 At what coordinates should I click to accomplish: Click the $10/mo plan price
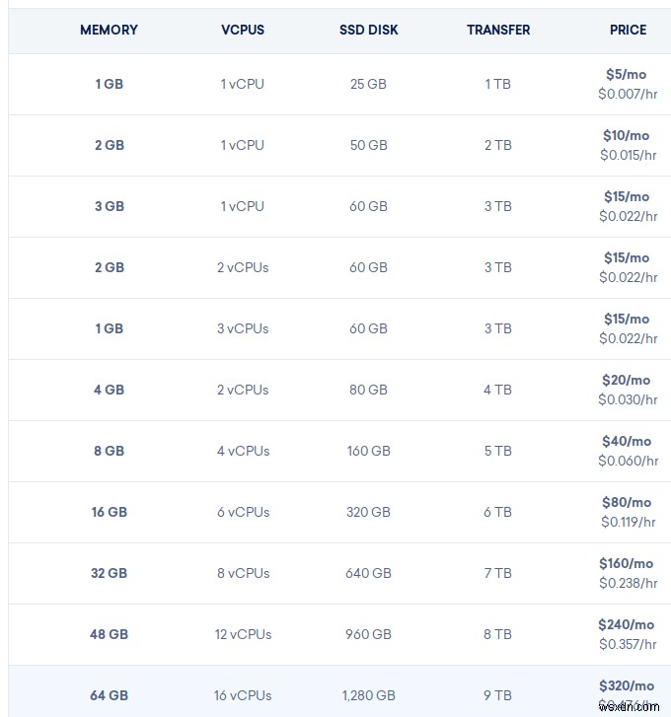627,135
